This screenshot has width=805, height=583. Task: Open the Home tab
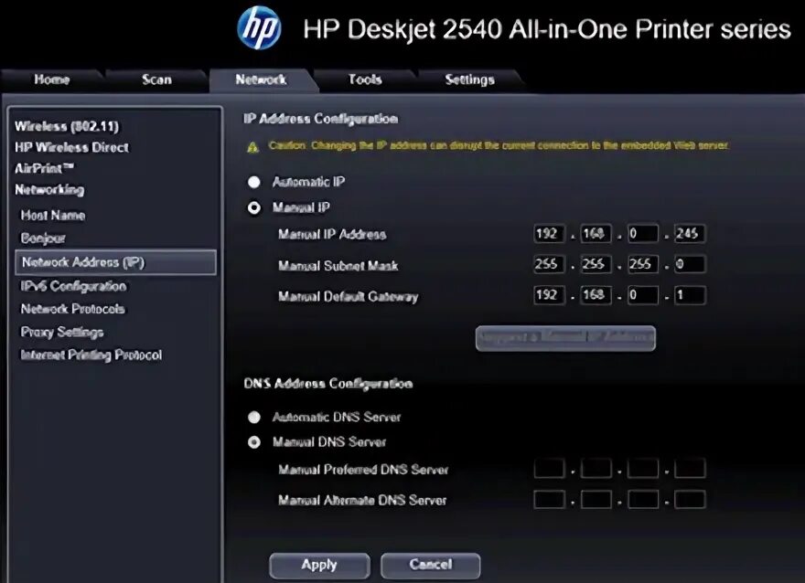click(52, 79)
